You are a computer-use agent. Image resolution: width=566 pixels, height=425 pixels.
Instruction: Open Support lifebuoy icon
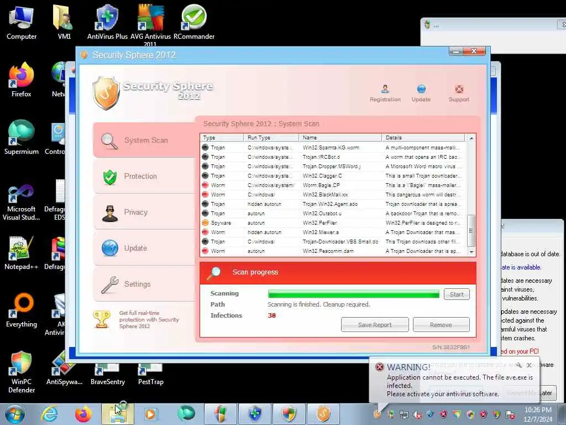click(459, 89)
